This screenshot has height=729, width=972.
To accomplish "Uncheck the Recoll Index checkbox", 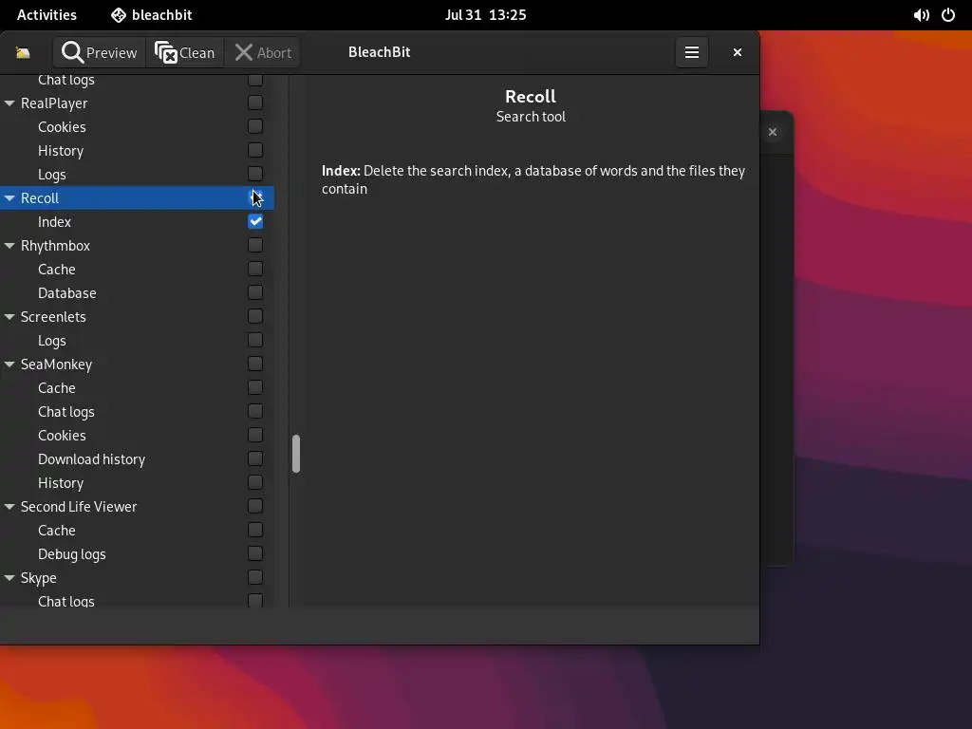I will click(x=255, y=221).
